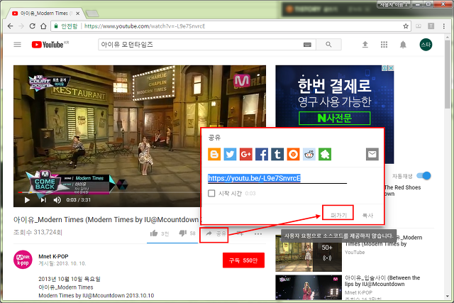The width and height of the screenshot is (454, 303).
Task: Mute the video volume
Action: (x=57, y=200)
